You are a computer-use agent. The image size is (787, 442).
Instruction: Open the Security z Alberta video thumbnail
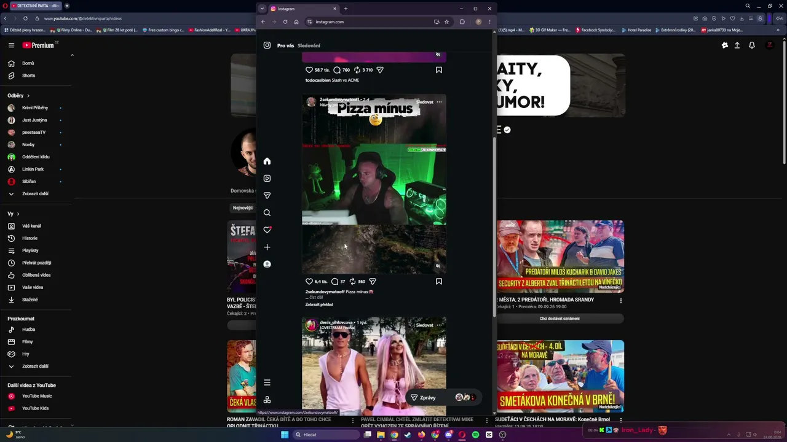point(560,257)
